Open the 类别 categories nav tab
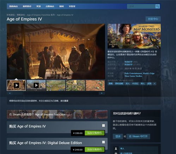Image resolution: width=176 pixels, height=154 pixels. pos(38,6)
